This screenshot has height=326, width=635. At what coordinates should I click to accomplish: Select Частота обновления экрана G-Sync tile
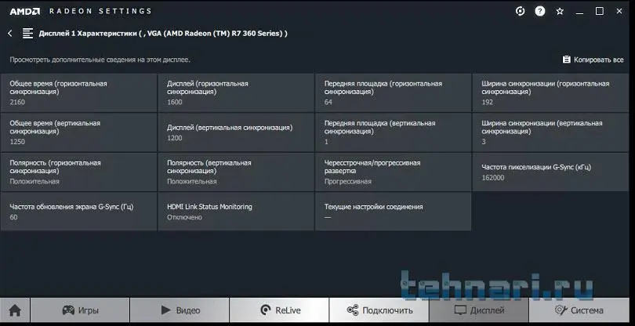pyautogui.click(x=78, y=212)
